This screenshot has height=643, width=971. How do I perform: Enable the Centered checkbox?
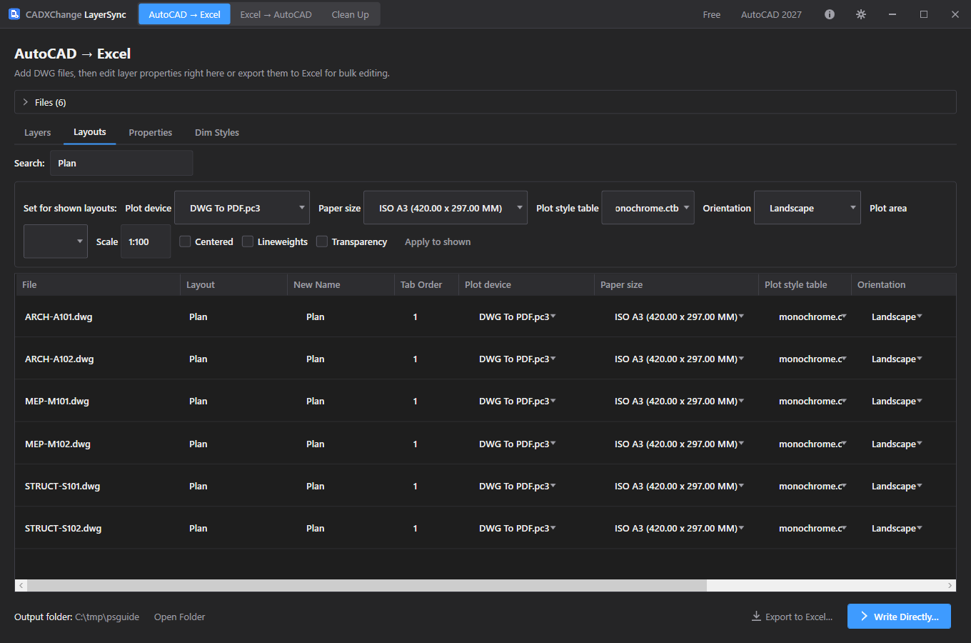pos(185,241)
